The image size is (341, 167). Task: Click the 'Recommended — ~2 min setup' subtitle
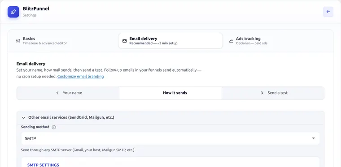pos(153,43)
